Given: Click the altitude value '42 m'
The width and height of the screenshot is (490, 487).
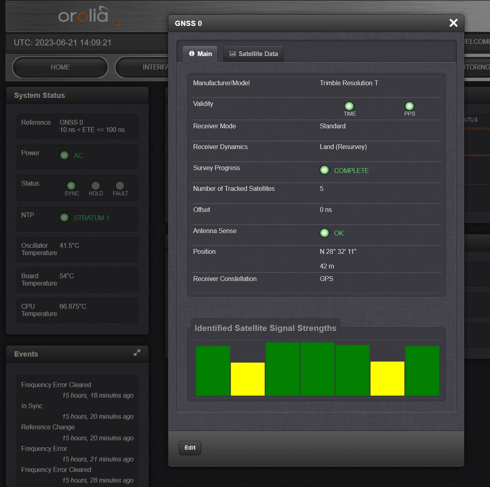Looking at the screenshot, I should click(x=327, y=266).
